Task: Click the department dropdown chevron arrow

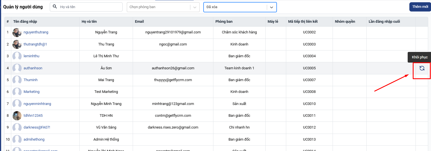Action: 195,7
